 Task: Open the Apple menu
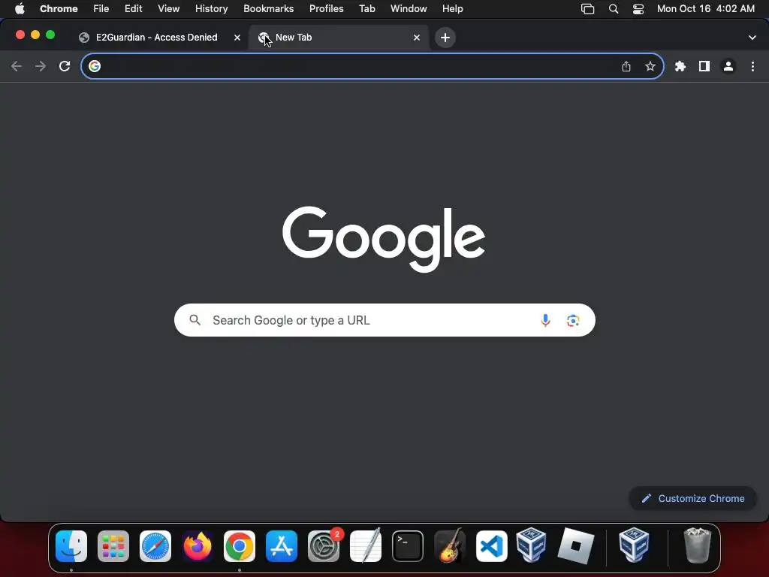[x=20, y=8]
